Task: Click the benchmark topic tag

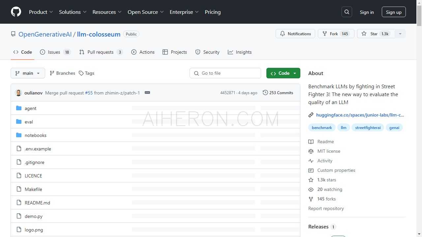Action: (322, 128)
